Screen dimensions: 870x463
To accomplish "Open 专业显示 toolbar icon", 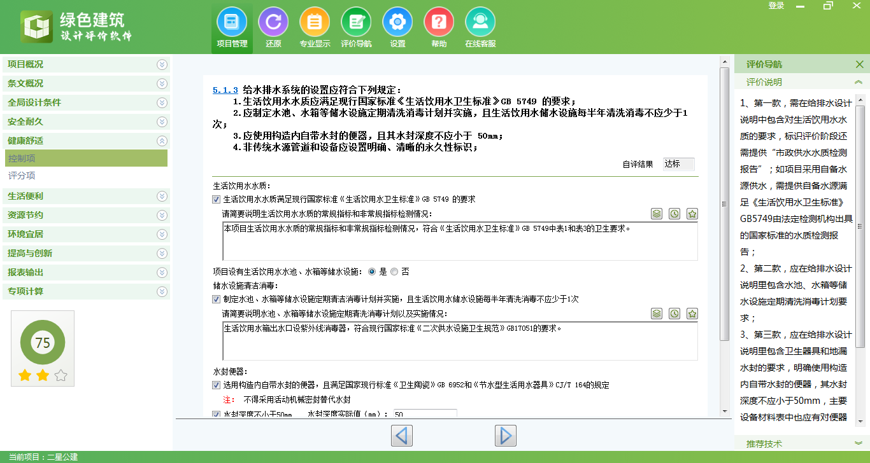I will (x=315, y=27).
